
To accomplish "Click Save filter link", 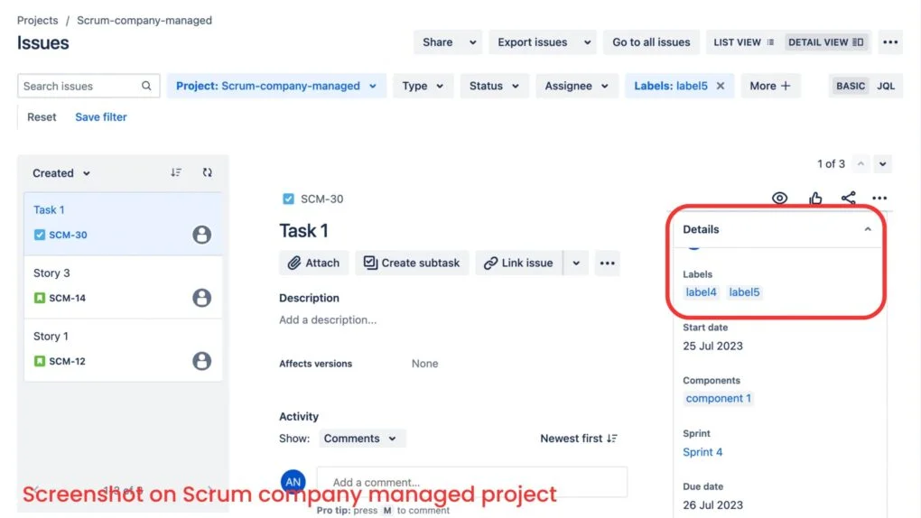I will coord(101,117).
